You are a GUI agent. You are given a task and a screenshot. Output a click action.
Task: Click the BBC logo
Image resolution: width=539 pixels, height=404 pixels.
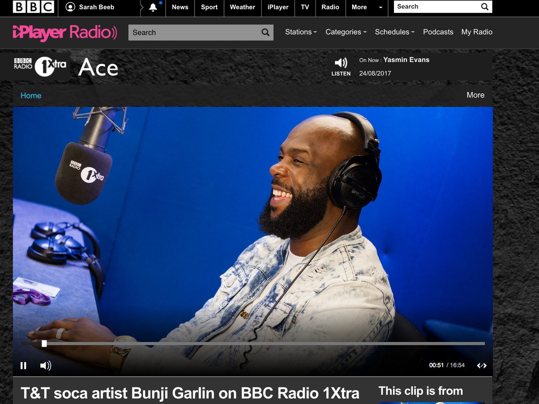(34, 7)
